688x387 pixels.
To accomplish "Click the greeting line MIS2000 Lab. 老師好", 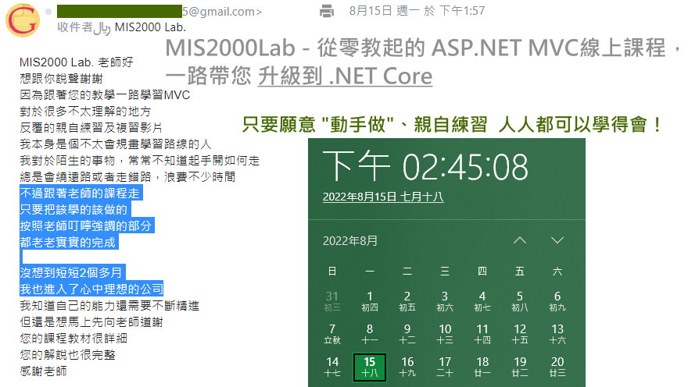I will click(x=77, y=62).
